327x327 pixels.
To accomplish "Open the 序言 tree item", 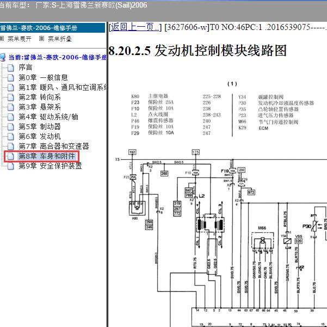I will tap(26, 68).
